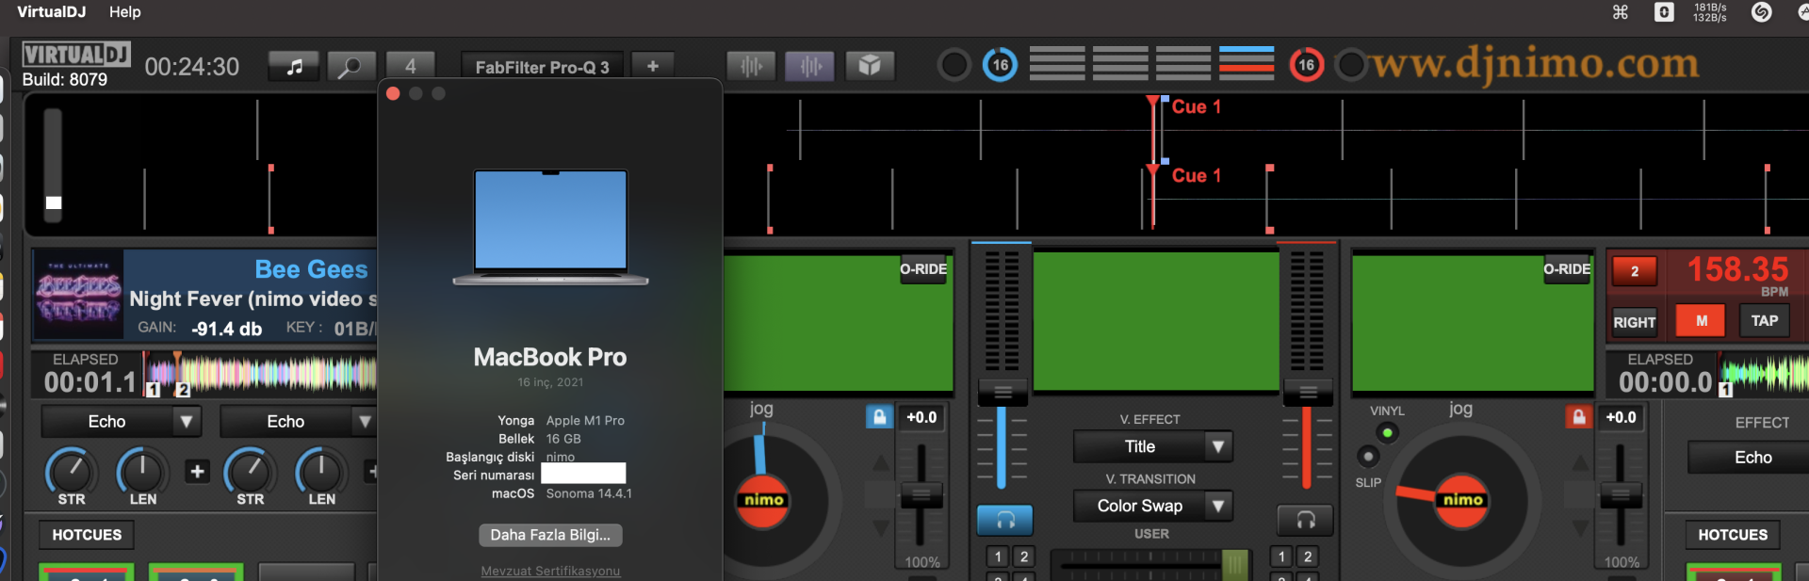Viewport: 1809px width, 581px height.
Task: Click the left deck headphone cue button
Action: click(1004, 519)
